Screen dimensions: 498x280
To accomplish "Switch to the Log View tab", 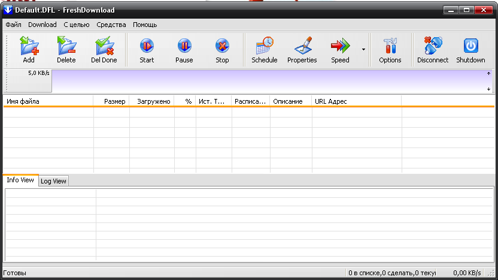I will tap(53, 181).
